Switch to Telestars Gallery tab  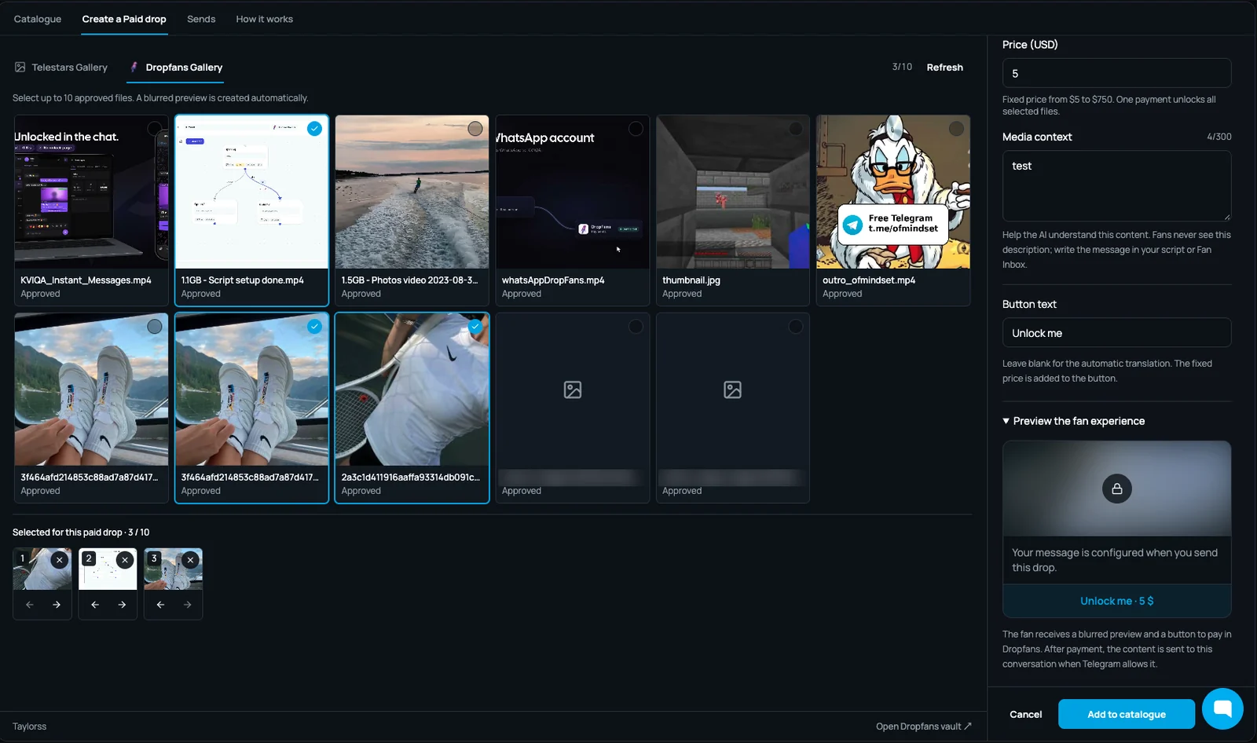pos(61,68)
